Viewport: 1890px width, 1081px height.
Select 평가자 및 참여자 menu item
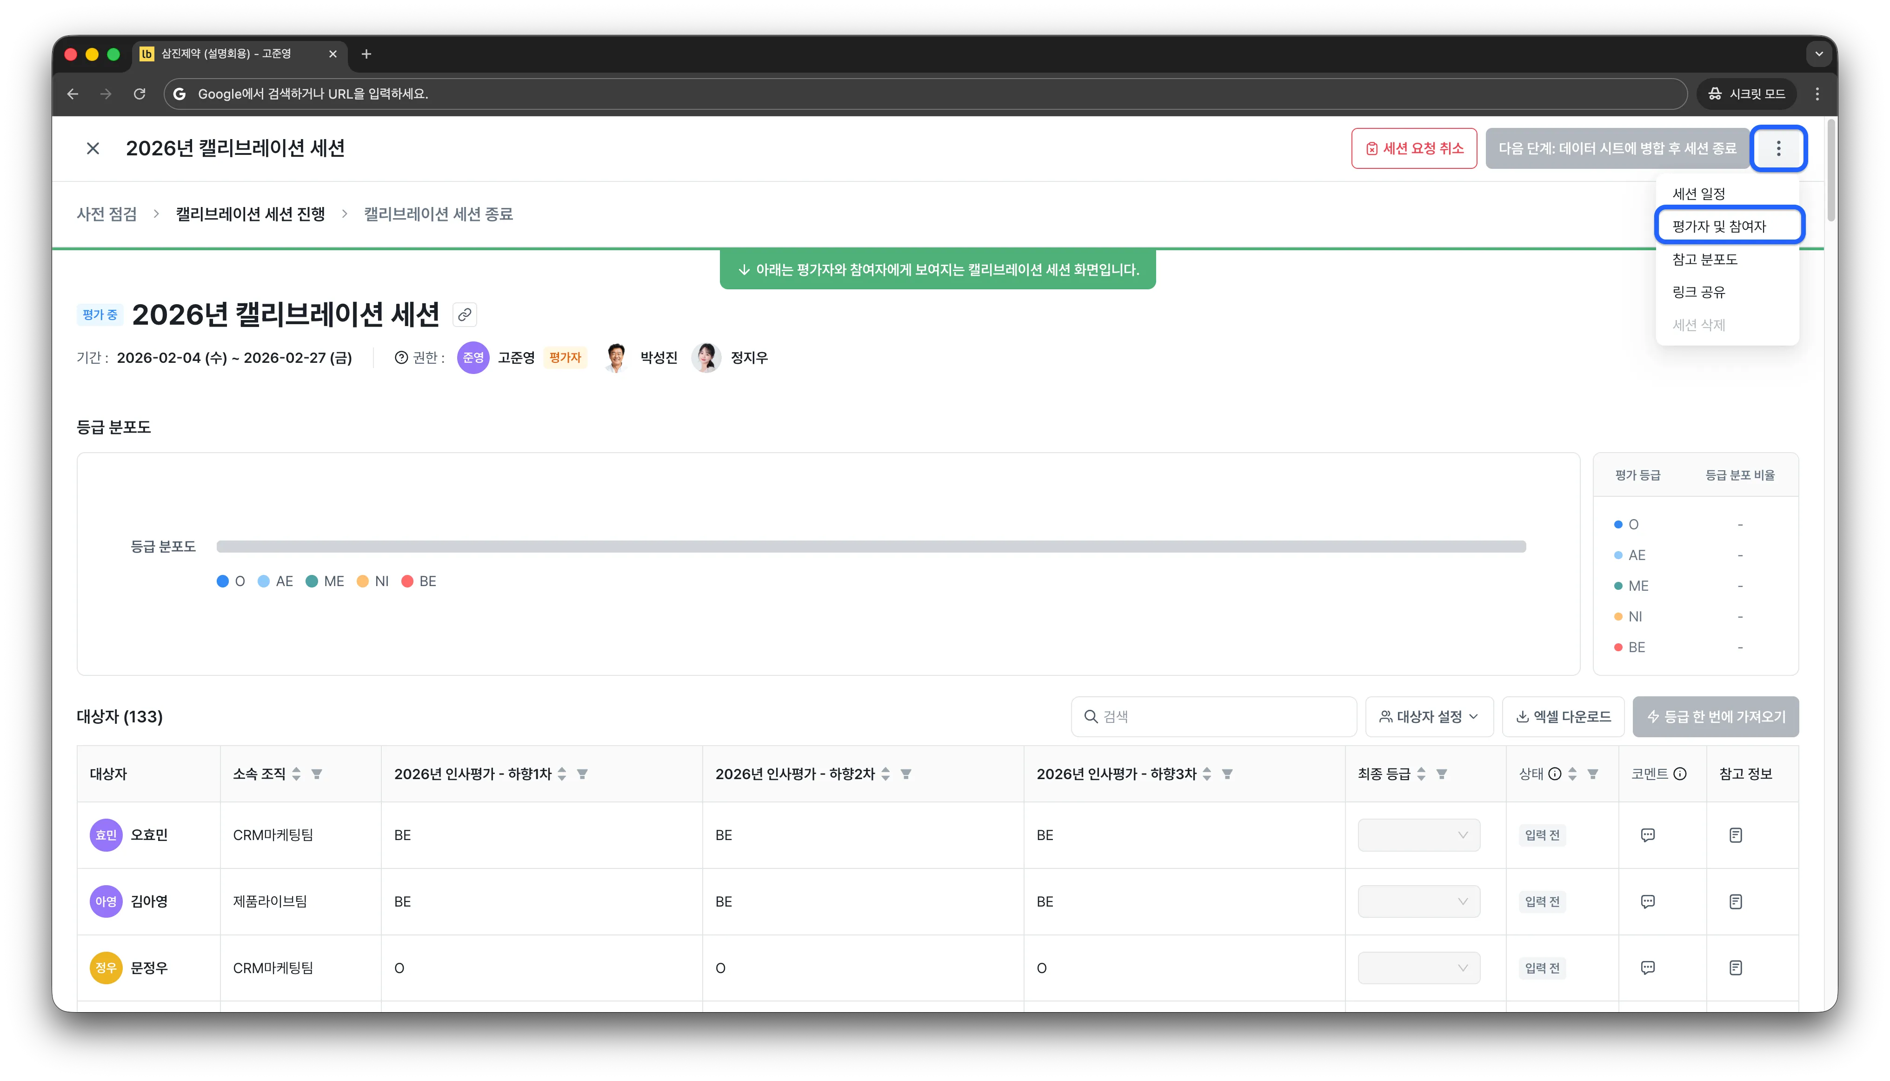pos(1729,226)
